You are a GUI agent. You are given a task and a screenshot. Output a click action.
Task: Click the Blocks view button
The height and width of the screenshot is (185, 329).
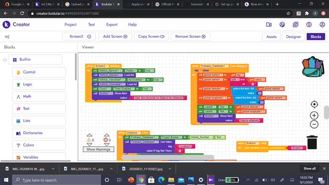click(316, 37)
